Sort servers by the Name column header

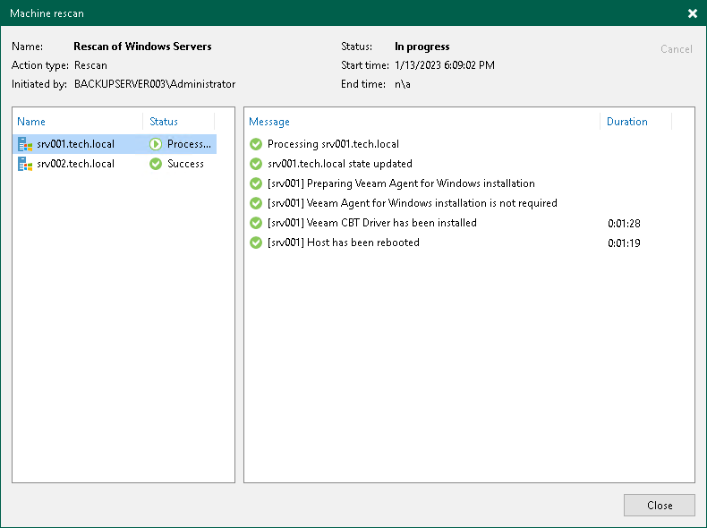[x=31, y=122]
